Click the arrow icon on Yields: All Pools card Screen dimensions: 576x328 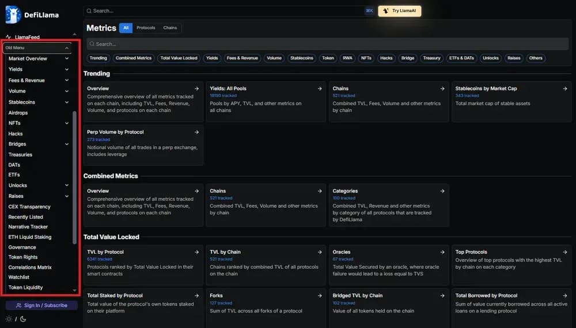pyautogui.click(x=320, y=89)
